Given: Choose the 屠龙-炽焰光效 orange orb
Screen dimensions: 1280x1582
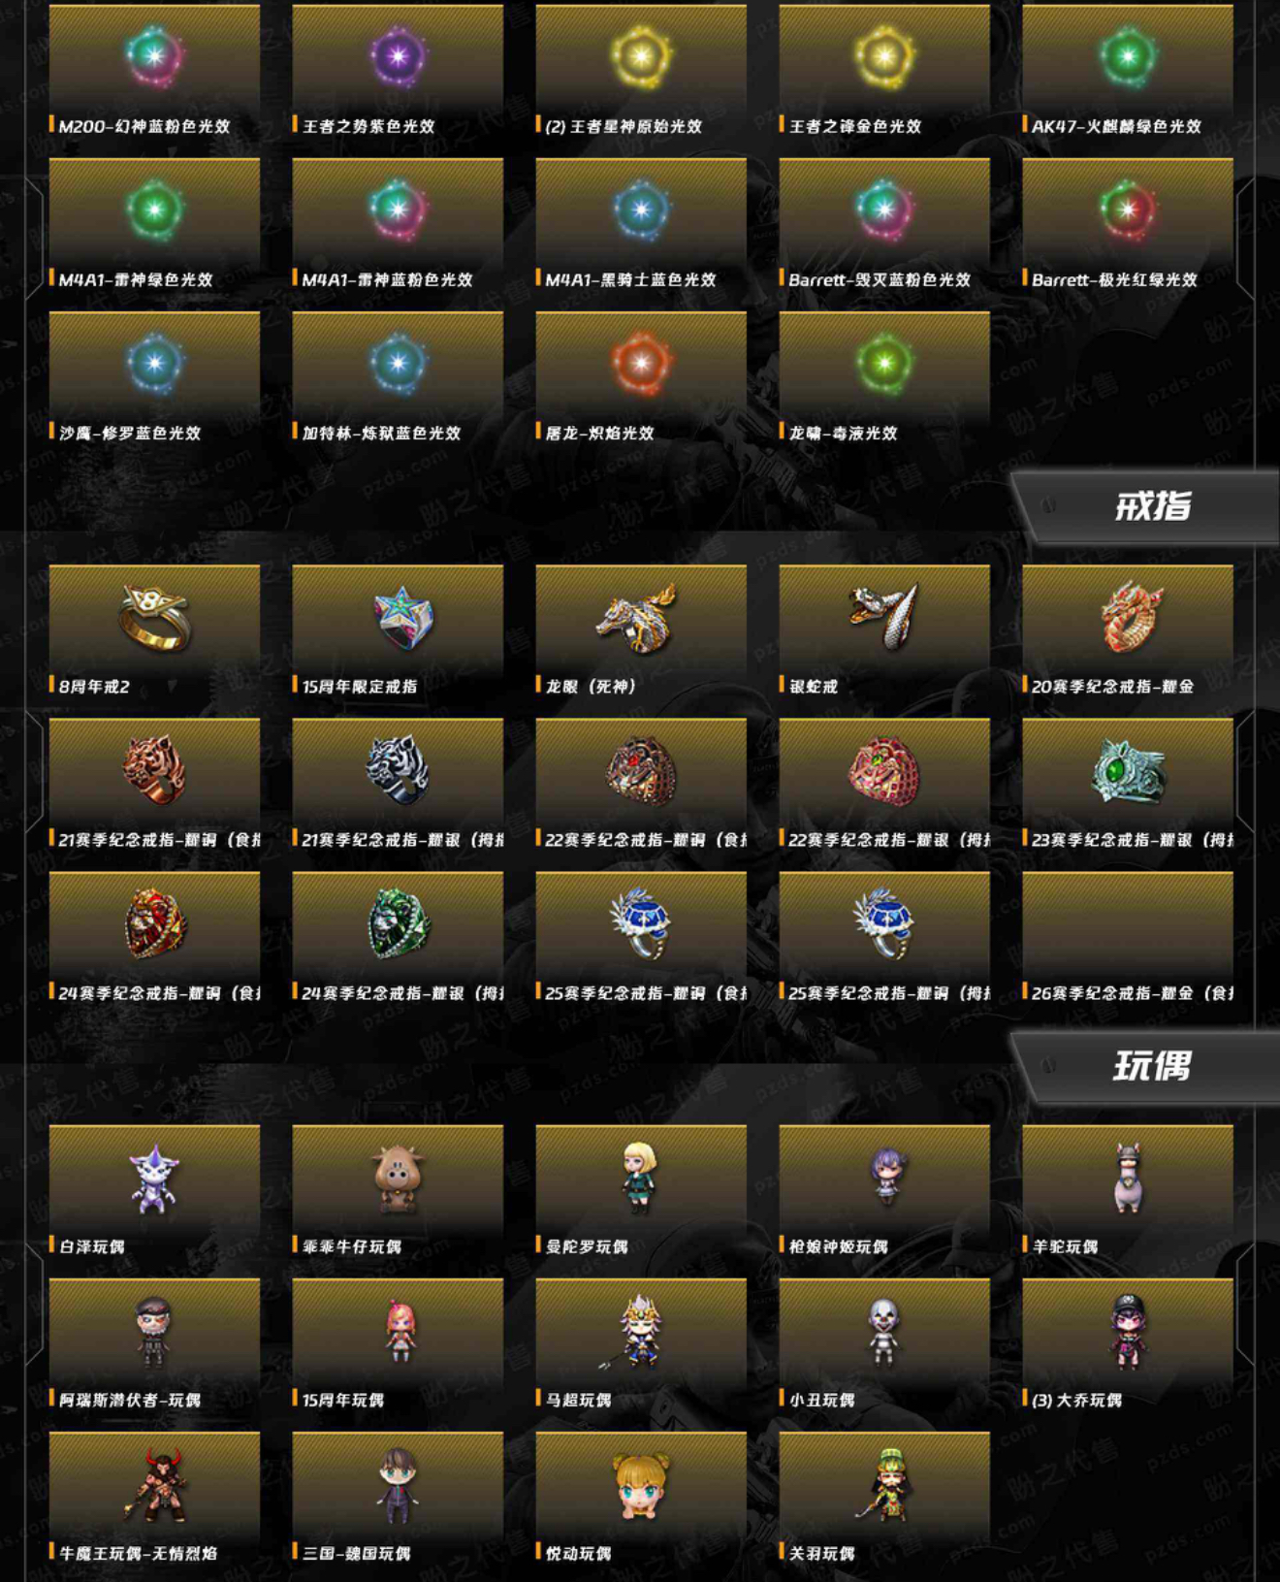Looking at the screenshot, I should [641, 364].
